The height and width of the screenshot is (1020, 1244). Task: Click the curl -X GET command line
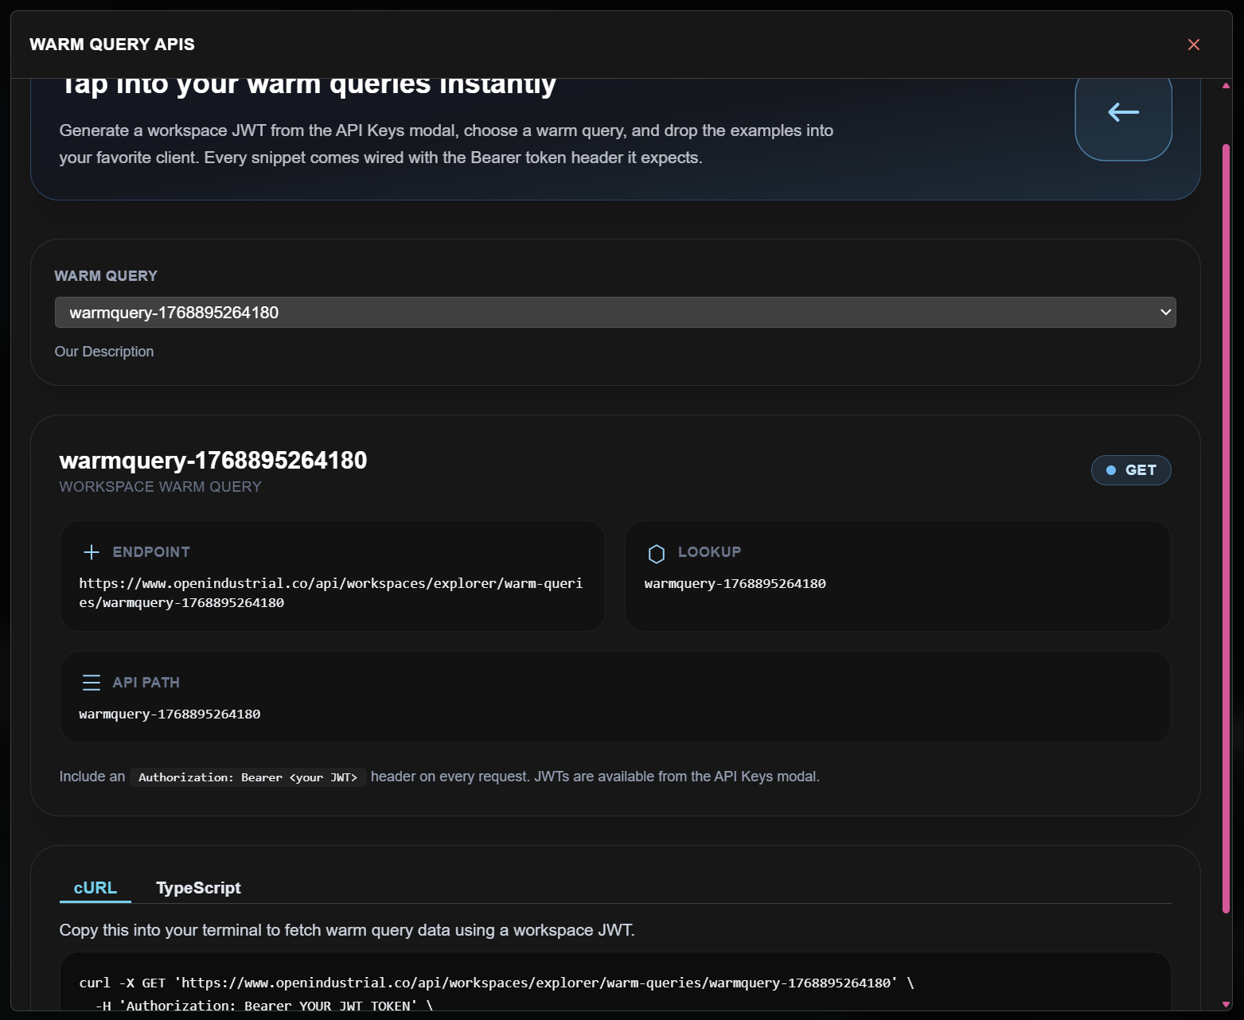(497, 983)
